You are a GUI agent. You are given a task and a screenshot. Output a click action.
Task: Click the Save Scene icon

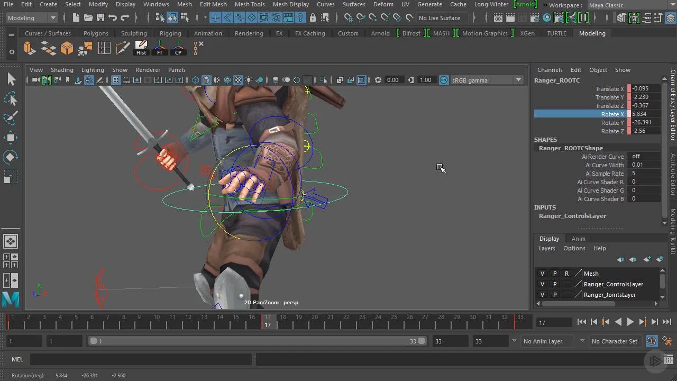click(x=100, y=17)
